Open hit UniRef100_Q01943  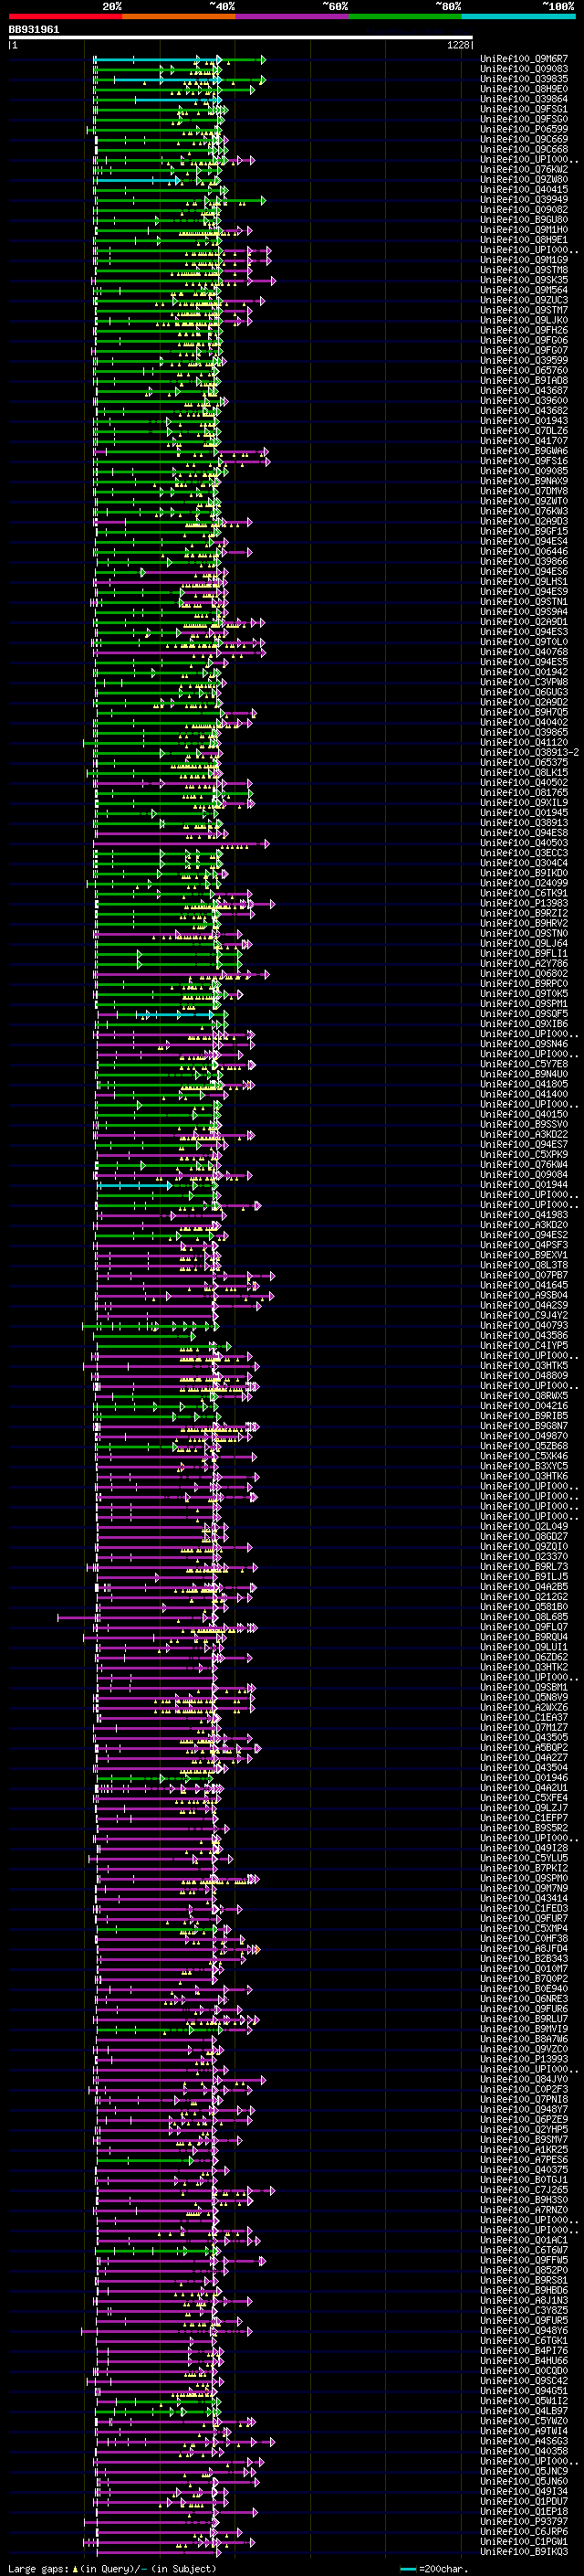click(x=524, y=421)
